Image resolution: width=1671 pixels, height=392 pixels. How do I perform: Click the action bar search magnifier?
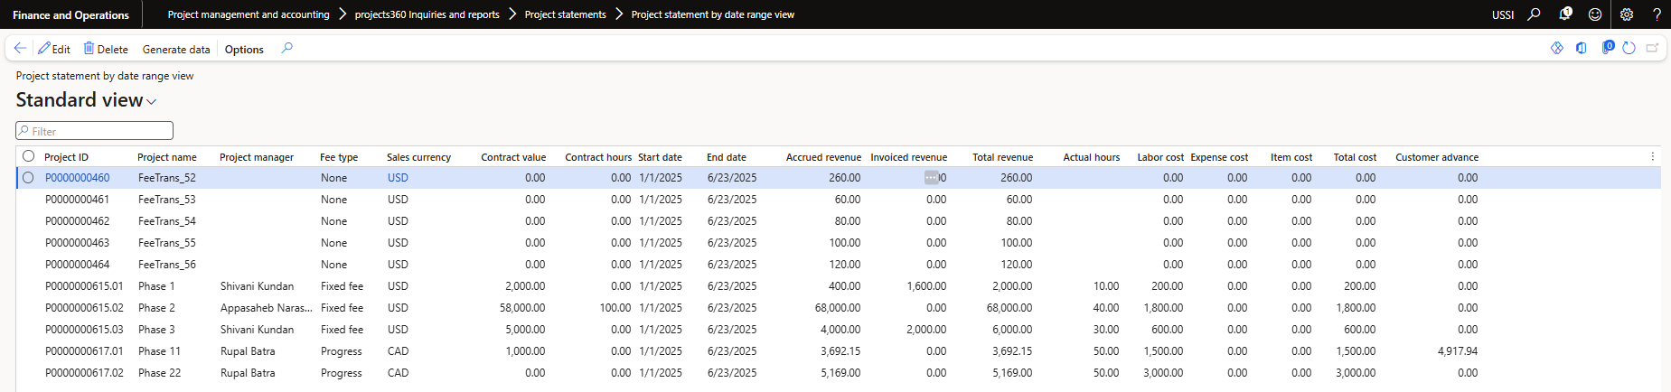[287, 49]
